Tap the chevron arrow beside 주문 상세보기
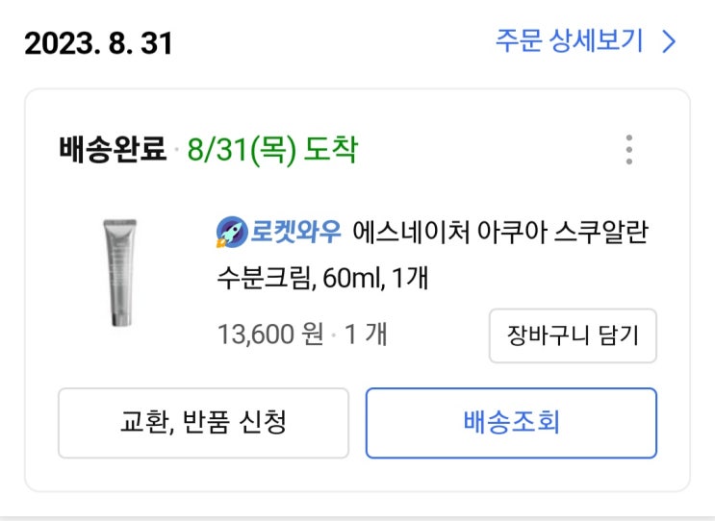 670,41
